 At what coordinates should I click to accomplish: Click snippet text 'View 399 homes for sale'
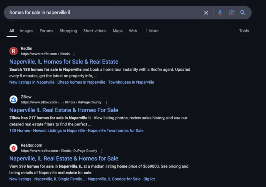coord(32,166)
